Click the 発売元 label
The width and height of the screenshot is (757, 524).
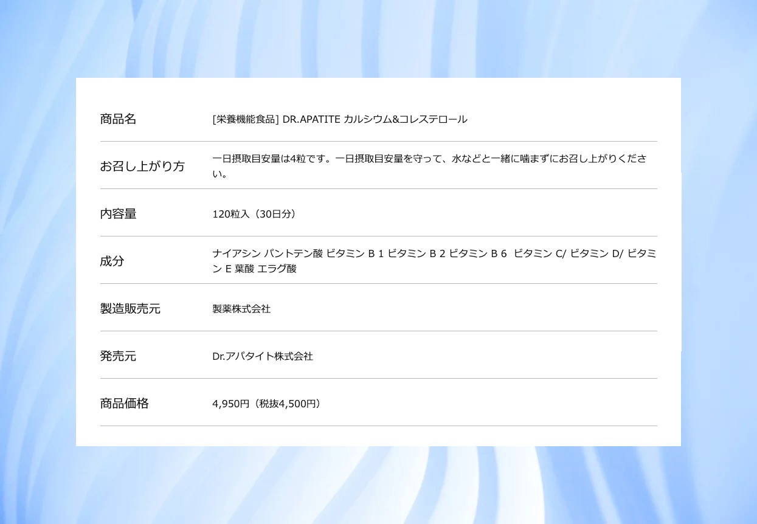[118, 356]
